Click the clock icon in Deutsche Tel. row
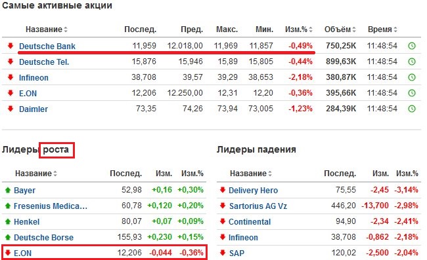This screenshot has height=260, width=427. 412,62
